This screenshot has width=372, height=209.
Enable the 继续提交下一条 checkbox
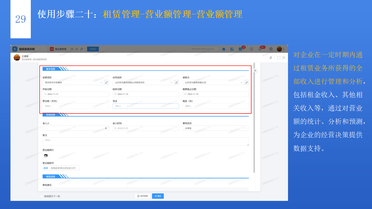[x=41, y=196]
